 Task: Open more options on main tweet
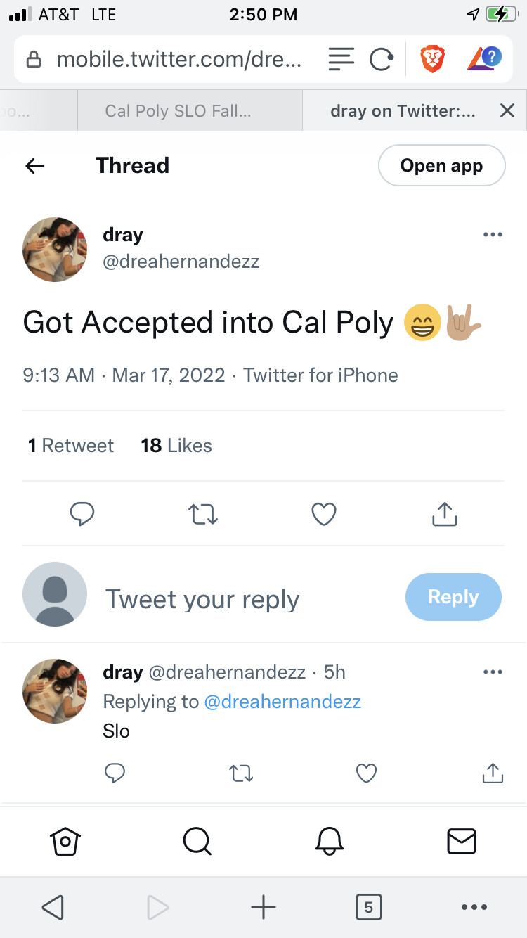coord(493,235)
